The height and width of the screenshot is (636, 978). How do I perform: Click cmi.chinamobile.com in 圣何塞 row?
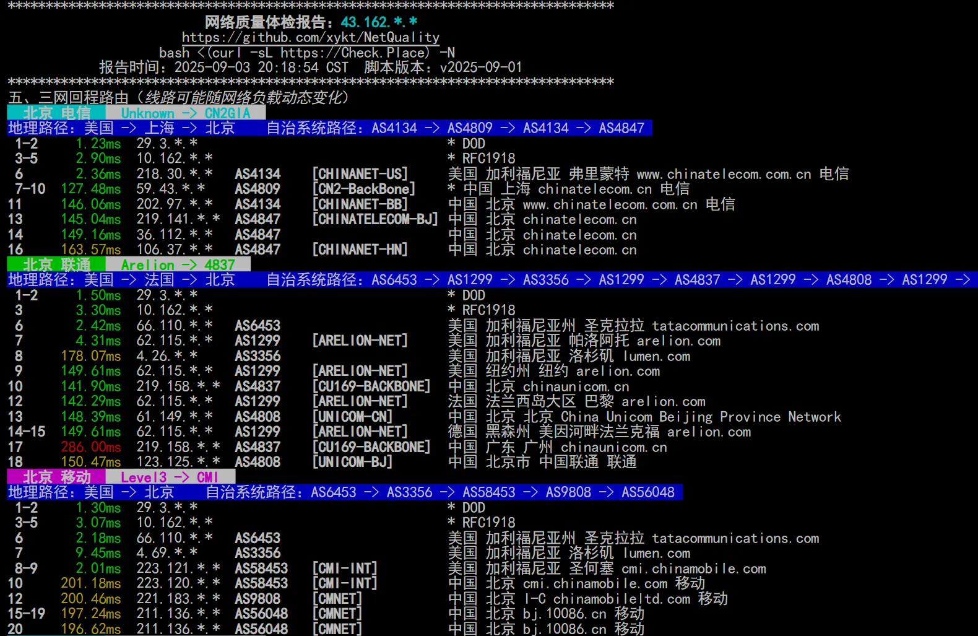click(x=694, y=568)
